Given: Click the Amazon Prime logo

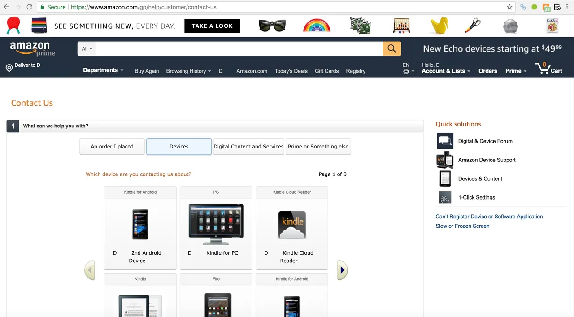Looking at the screenshot, I should coord(32,49).
